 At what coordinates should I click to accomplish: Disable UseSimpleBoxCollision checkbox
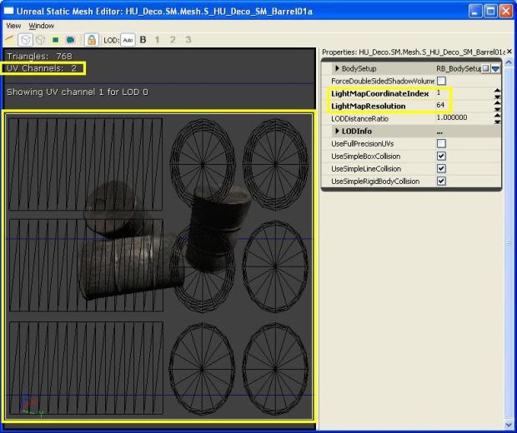(x=441, y=156)
